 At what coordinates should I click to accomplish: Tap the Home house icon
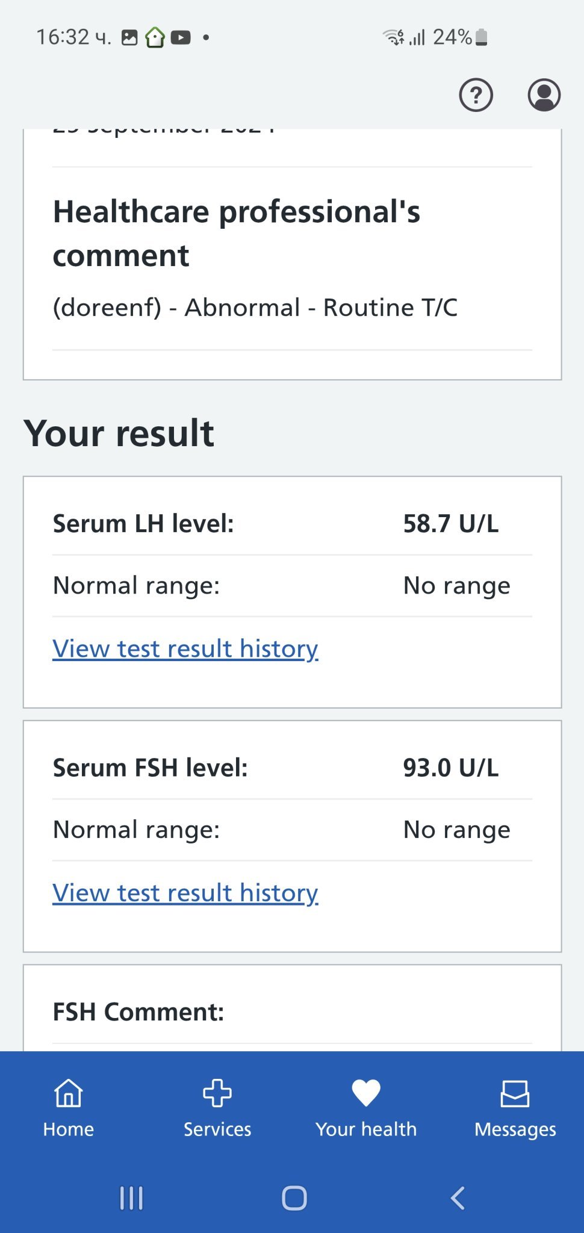(69, 1093)
